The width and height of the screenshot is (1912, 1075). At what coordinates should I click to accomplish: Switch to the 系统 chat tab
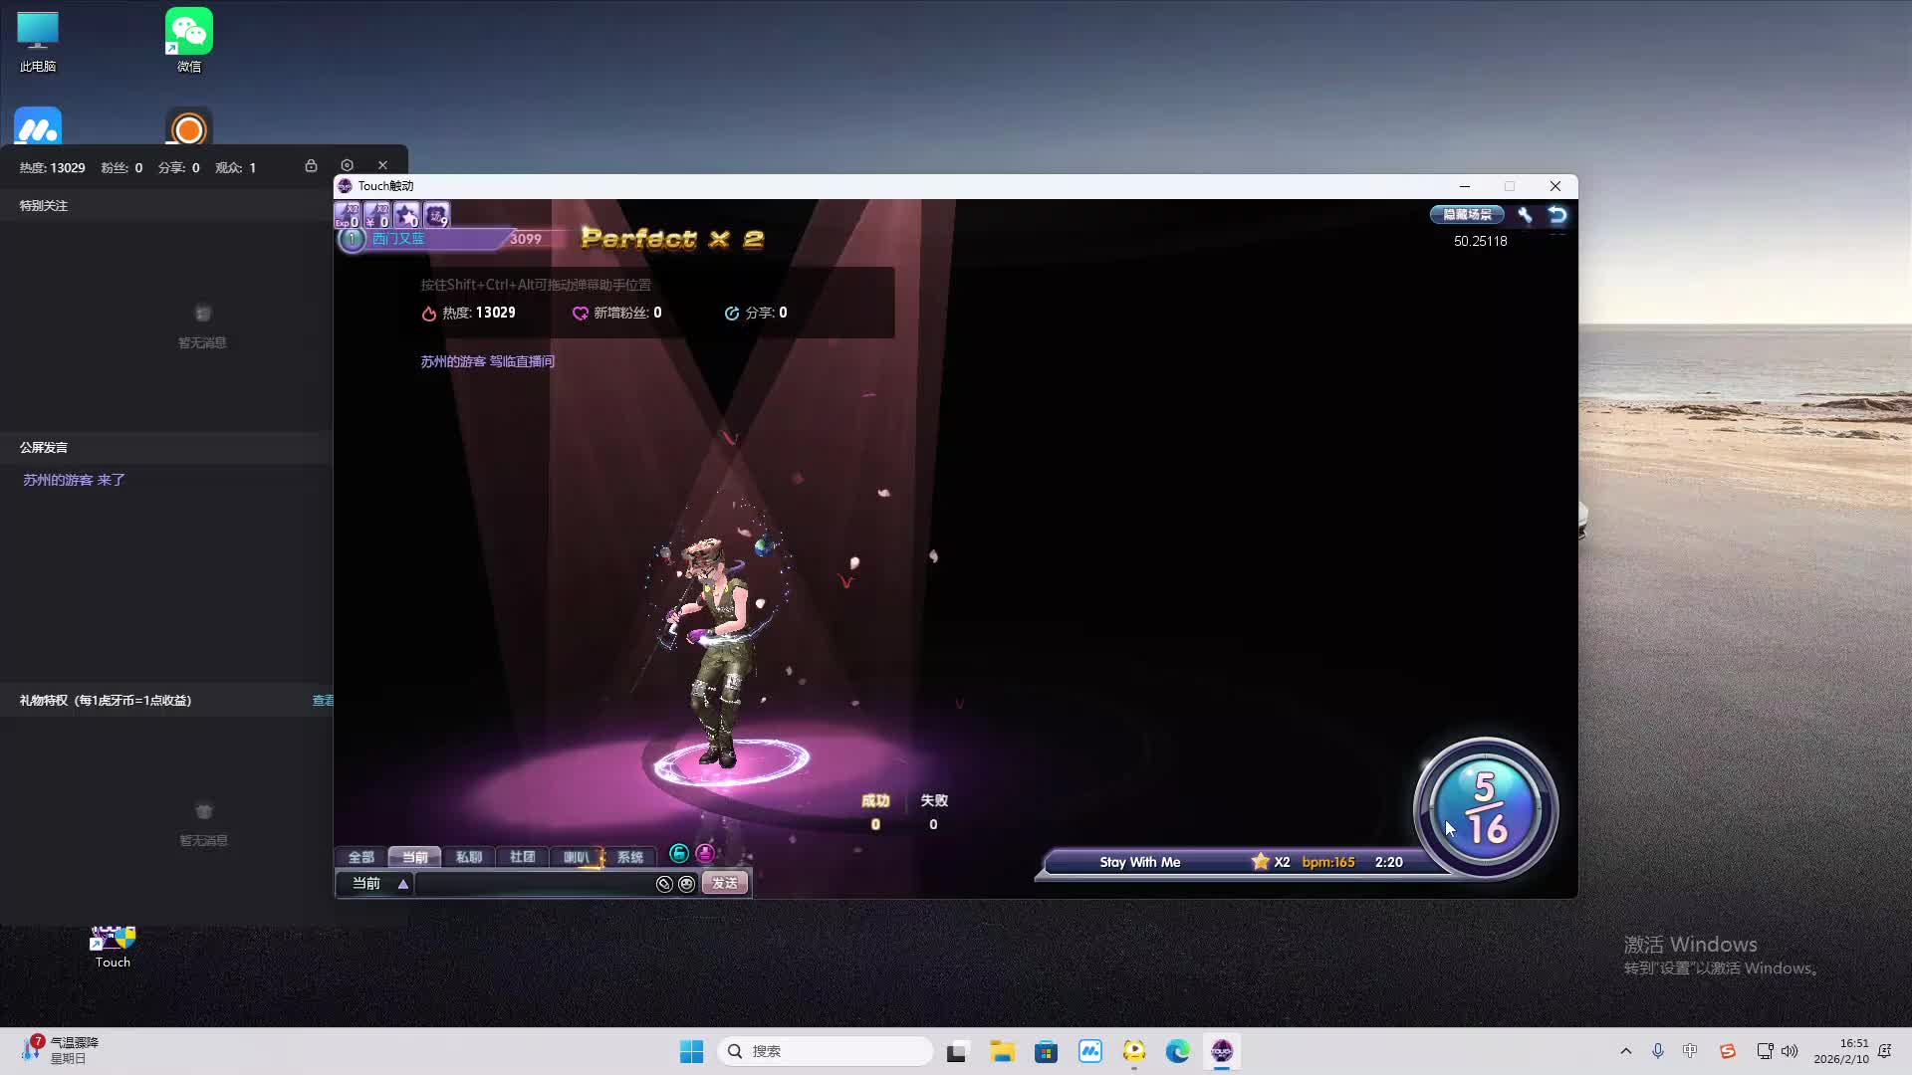pos(630,857)
